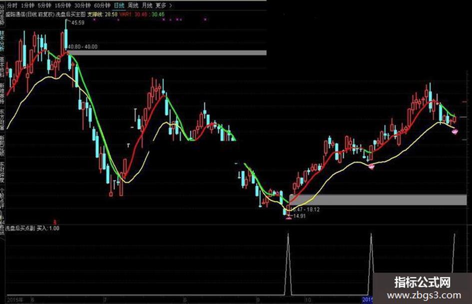Switch to the 周线 weekly tab
This screenshot has width=472, height=304.
pos(133,5)
